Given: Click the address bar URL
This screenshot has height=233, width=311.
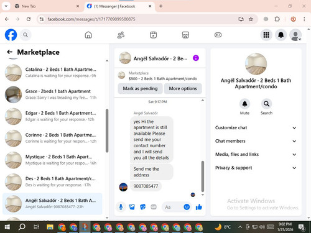Looking at the screenshot, I should click(91, 19).
